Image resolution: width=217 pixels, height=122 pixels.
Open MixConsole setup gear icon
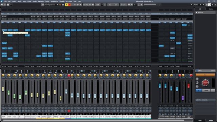(216, 5)
